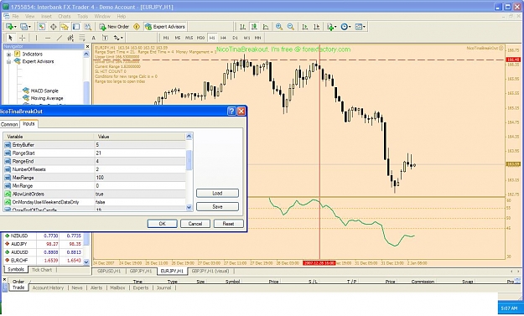Click the inputs list scrollbar up arrow
524x316 pixels.
pyautogui.click(x=189, y=137)
